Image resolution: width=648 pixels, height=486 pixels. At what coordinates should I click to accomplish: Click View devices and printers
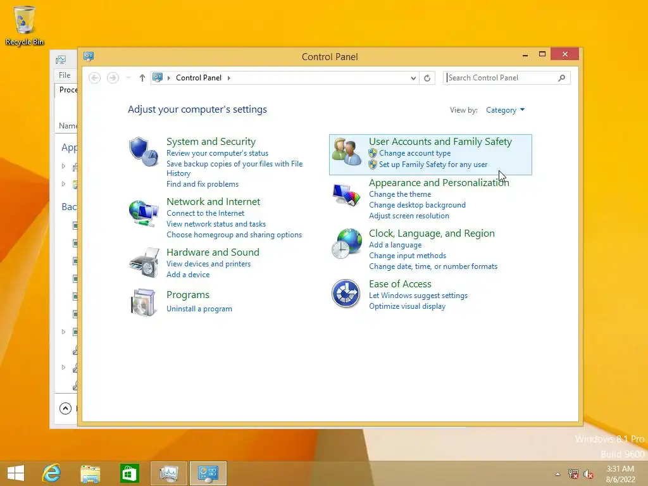[208, 264]
